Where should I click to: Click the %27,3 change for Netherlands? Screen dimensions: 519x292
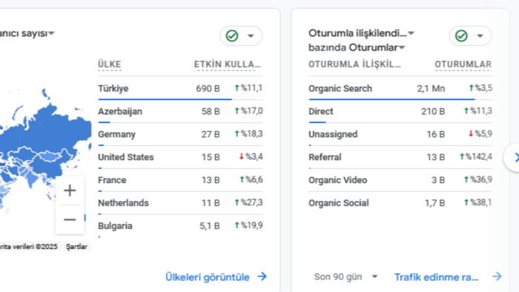coord(248,202)
